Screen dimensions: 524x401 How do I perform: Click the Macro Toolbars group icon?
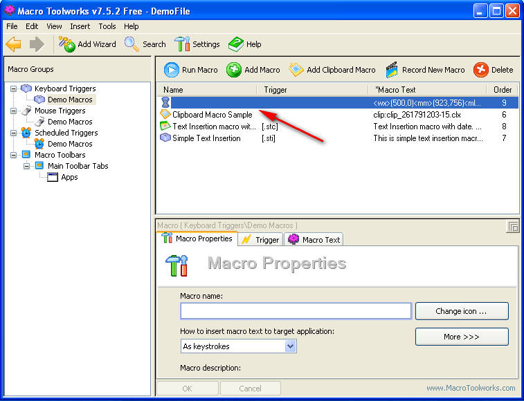click(26, 155)
